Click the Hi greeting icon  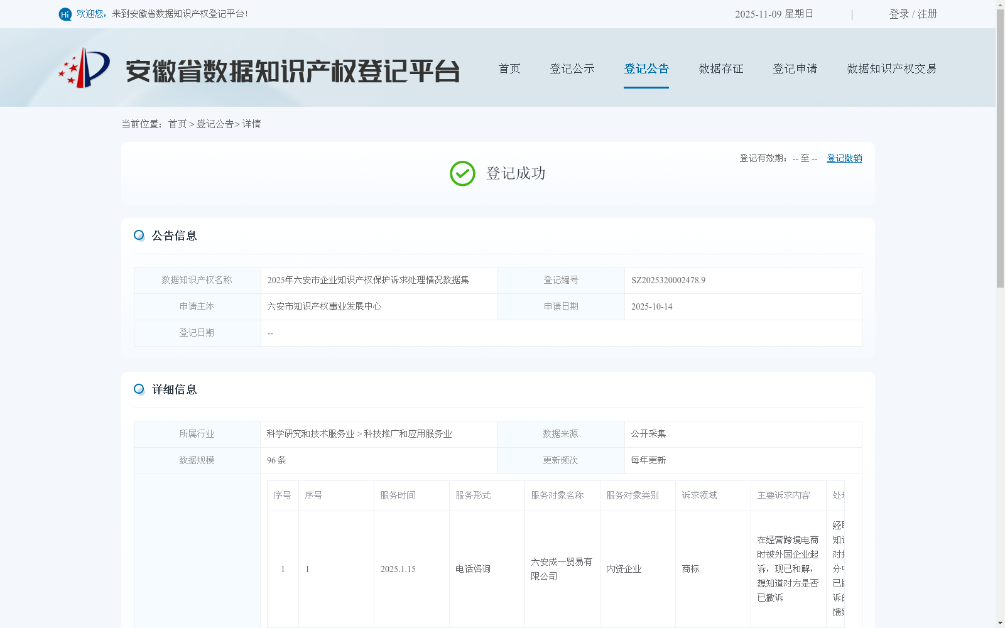(65, 14)
